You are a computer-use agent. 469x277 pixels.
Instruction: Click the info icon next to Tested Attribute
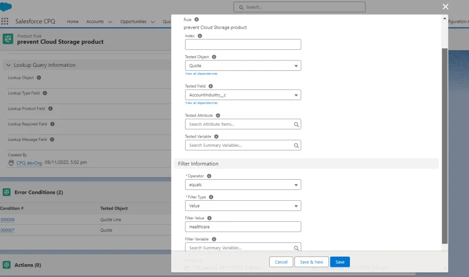(x=218, y=116)
